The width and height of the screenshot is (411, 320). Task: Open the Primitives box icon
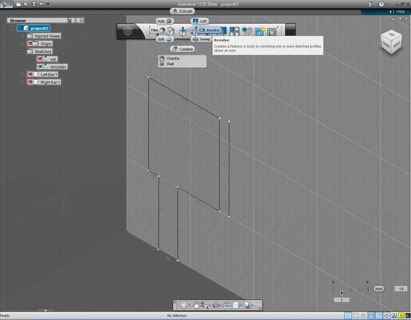[x=170, y=31]
